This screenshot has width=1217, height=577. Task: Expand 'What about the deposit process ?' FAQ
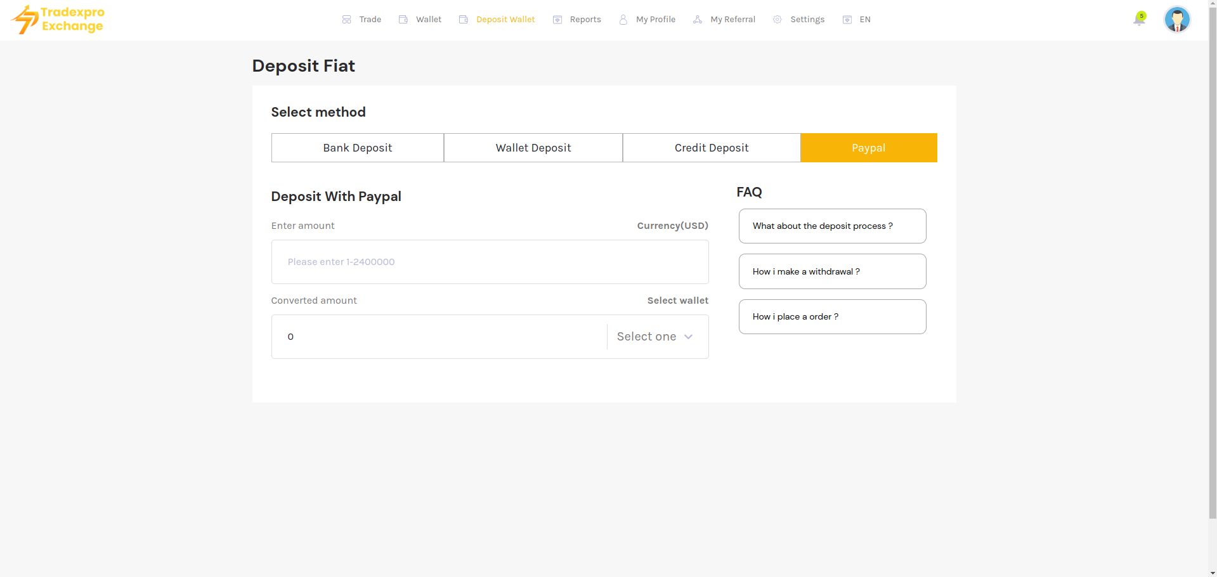[x=832, y=226]
